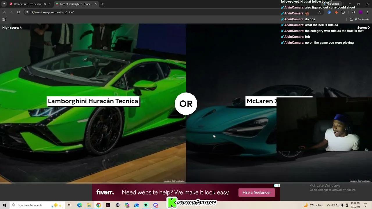Screen dimensions: 372x209
Task: Click the microphone icon in system tray
Action: [342, 205]
